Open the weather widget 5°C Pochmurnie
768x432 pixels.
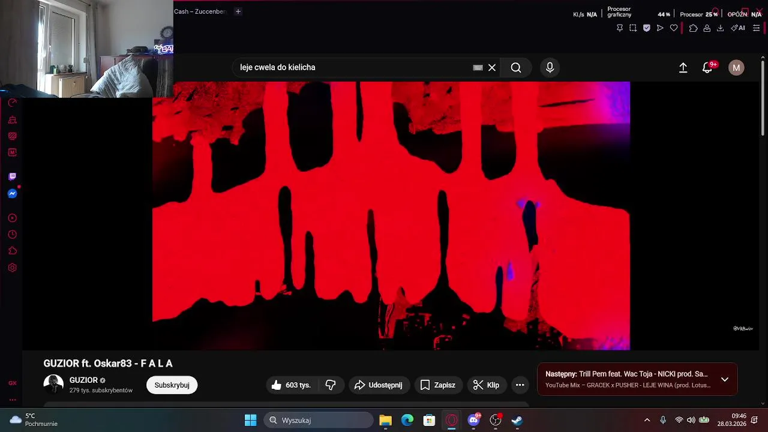pyautogui.click(x=34, y=420)
